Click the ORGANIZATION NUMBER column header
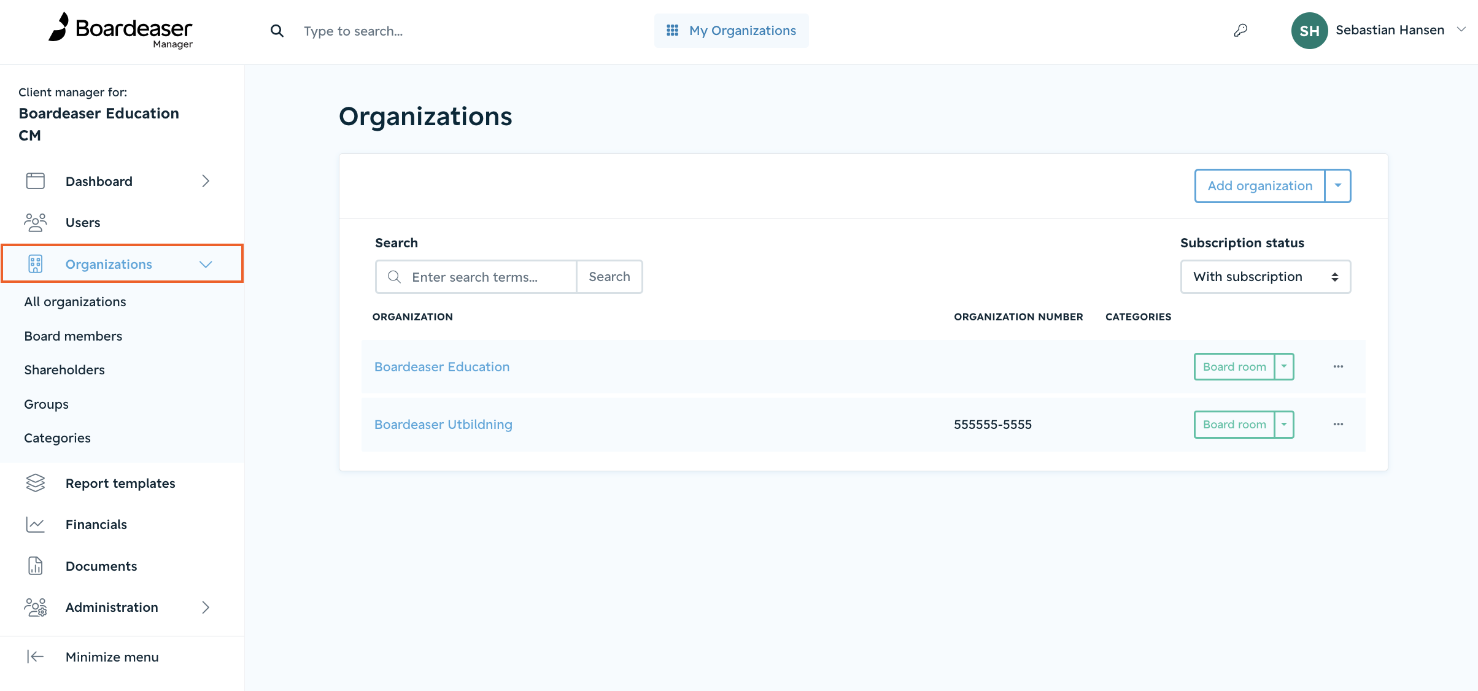1478x691 pixels. tap(1018, 317)
